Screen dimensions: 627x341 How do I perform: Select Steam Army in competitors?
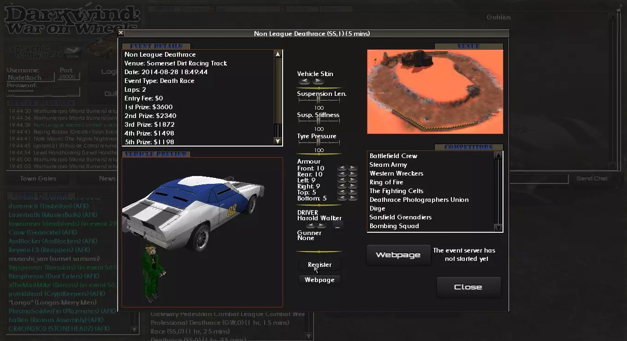(x=388, y=165)
